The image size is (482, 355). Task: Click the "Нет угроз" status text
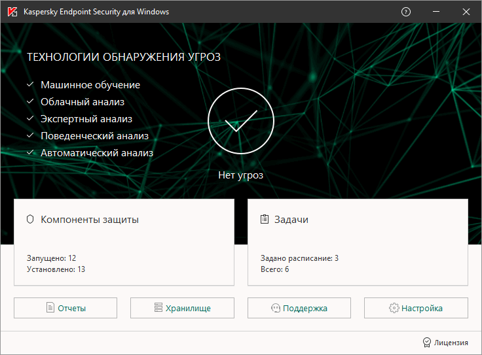click(x=241, y=175)
